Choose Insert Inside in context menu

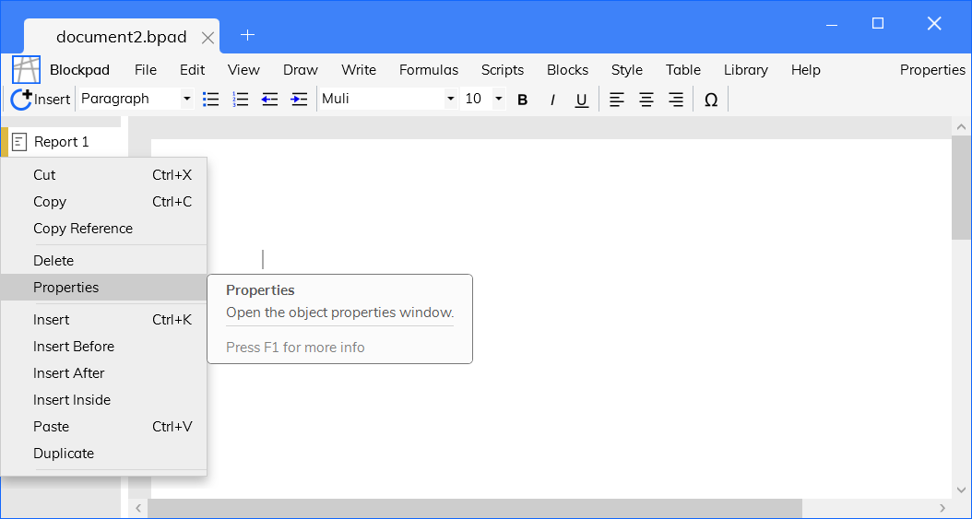[103, 399]
